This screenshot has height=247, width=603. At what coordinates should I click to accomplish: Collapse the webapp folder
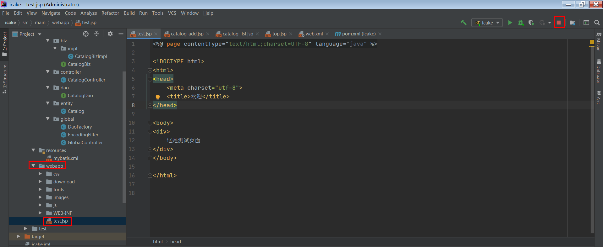[33, 166]
